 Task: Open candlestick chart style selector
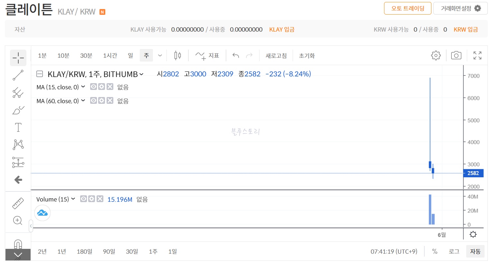click(x=177, y=55)
